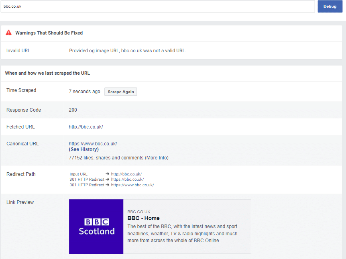This screenshot has width=346, height=259.
Task: Open first 301 redirect link https://bbc.co.uk/
Action: click(x=127, y=179)
